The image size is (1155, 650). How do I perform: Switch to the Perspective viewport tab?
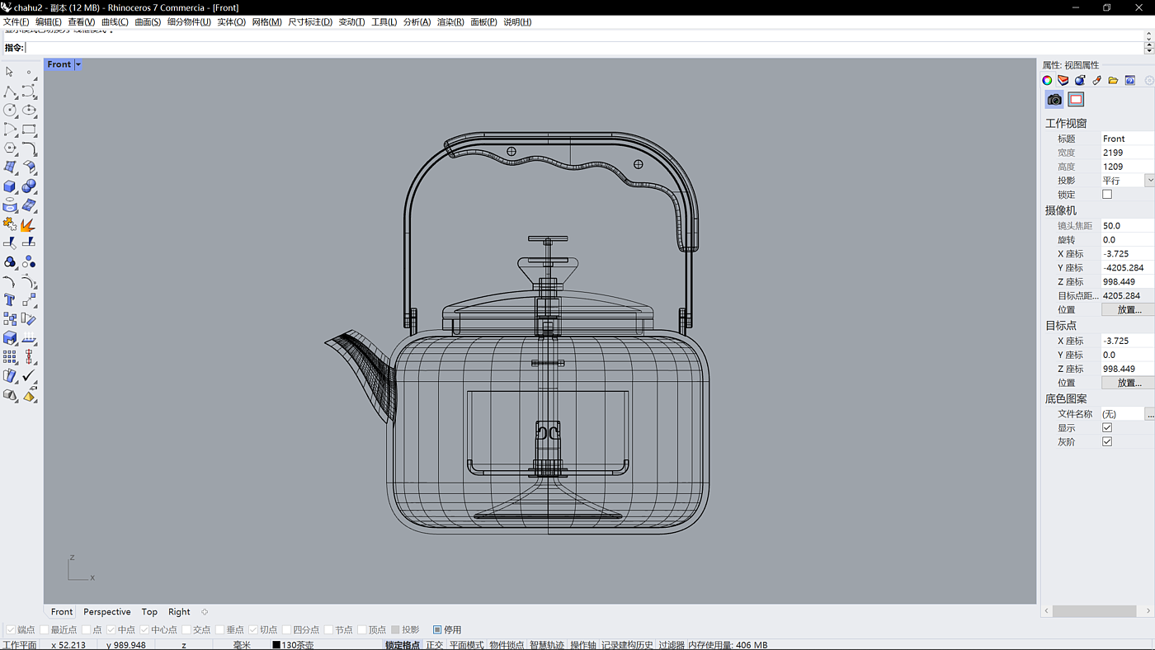(106, 612)
